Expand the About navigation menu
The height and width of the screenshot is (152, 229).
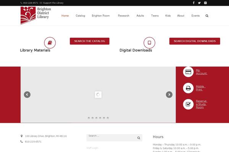(181, 16)
